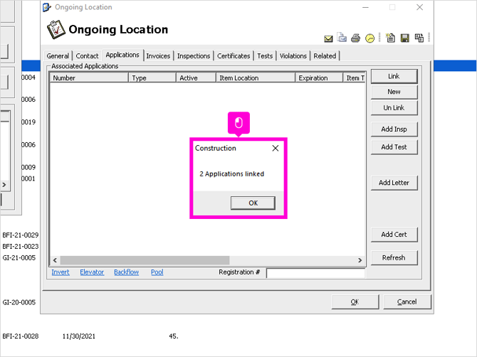Select GI-21-0005 in the background list
This screenshot has width=477, height=357.
pyautogui.click(x=19, y=257)
